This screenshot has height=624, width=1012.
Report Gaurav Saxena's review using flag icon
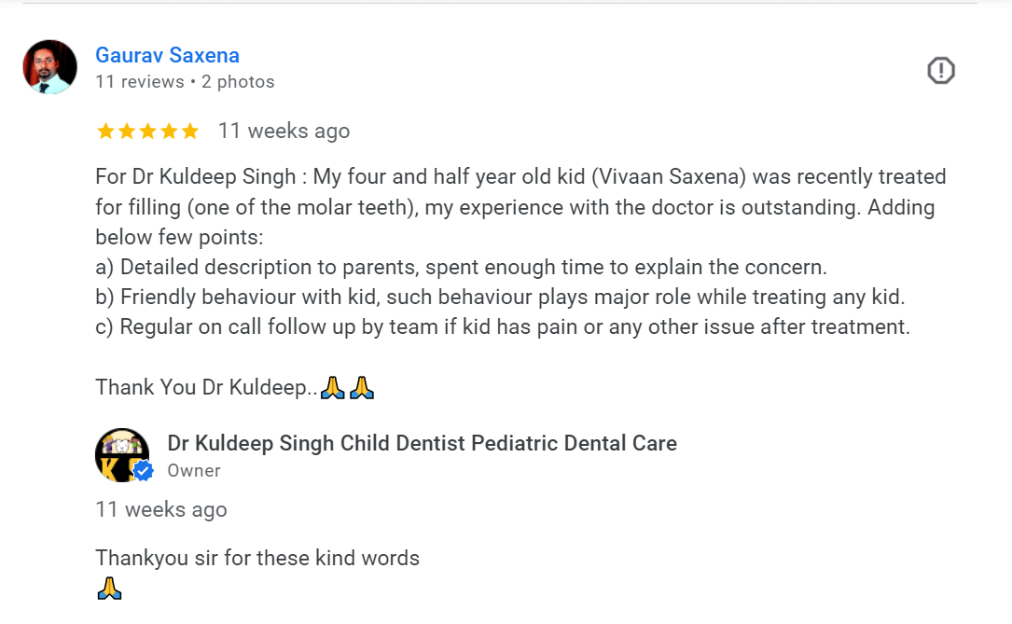[941, 70]
